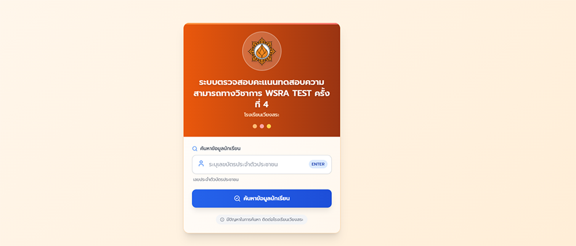
Task: Click the translucent circle around the emblem
Action: point(262,51)
